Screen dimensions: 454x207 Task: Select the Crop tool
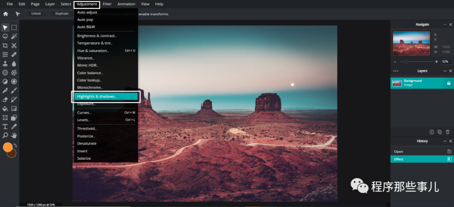tap(5, 45)
